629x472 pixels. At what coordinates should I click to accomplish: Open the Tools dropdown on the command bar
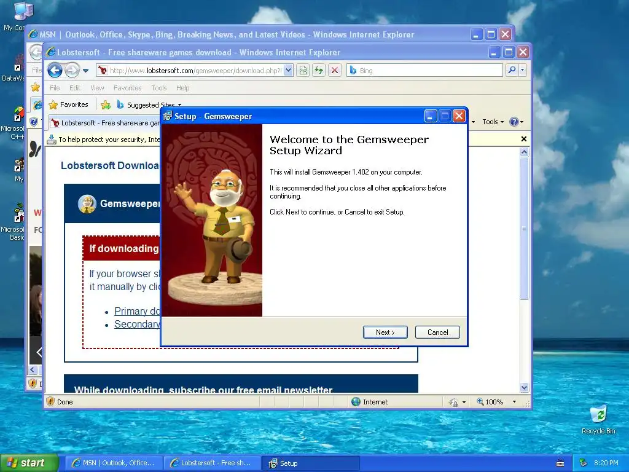[493, 122]
